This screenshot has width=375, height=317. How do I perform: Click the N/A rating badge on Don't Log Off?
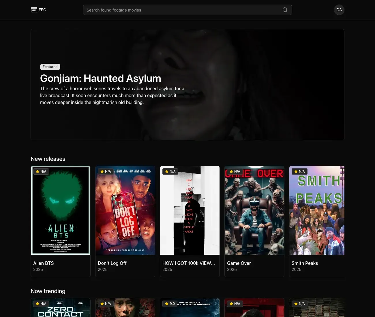coord(106,171)
